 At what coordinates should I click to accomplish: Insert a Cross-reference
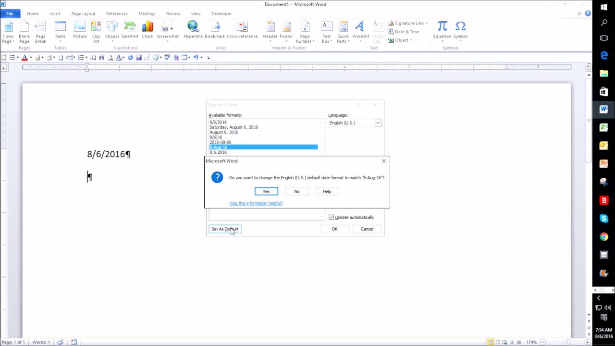[242, 30]
